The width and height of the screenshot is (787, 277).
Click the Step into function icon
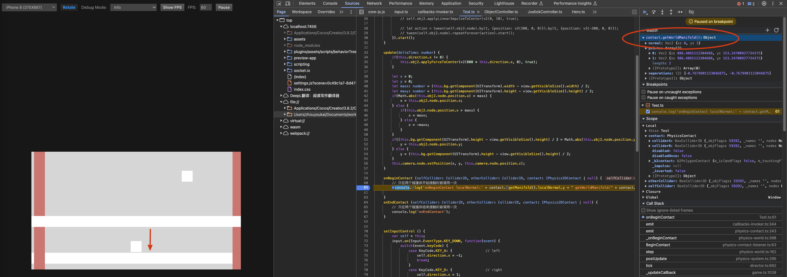[662, 12]
